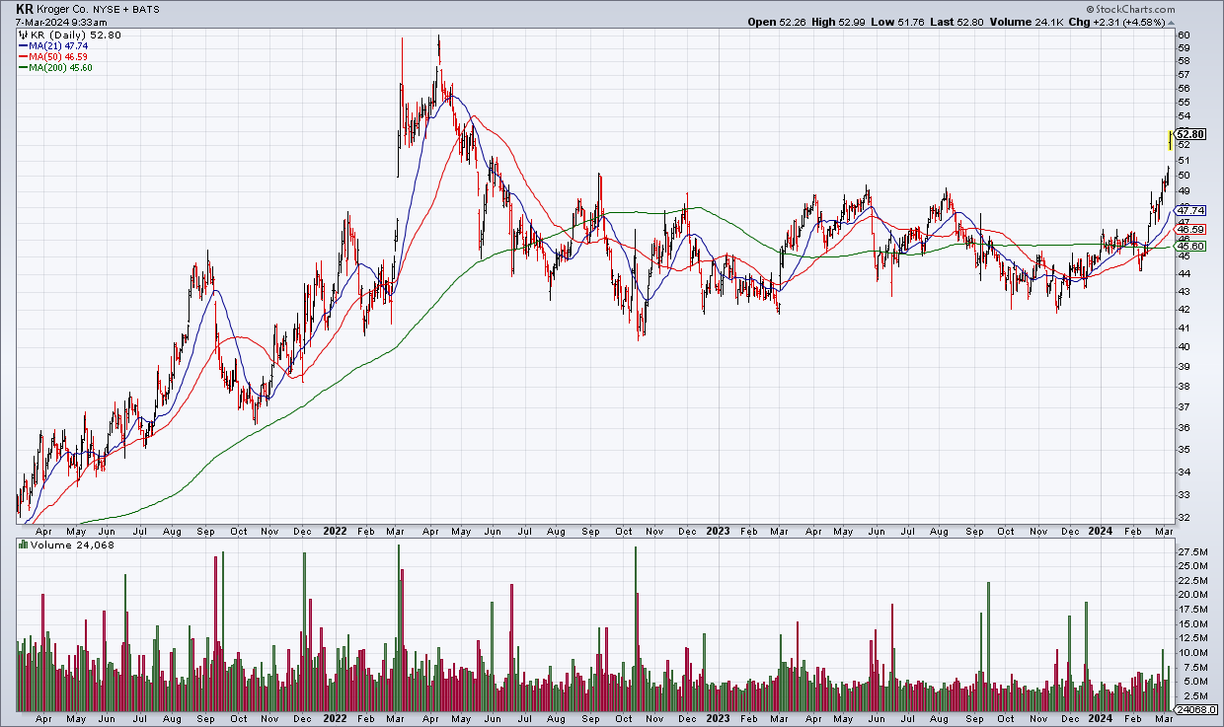Click the 24068.0 volume tag on the volume axis
This screenshot has height=727, width=1224.
point(1195,708)
